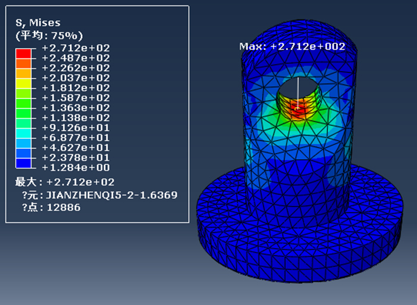
Task: Select legend value +2.712e+02 at top
Action: 76,48
